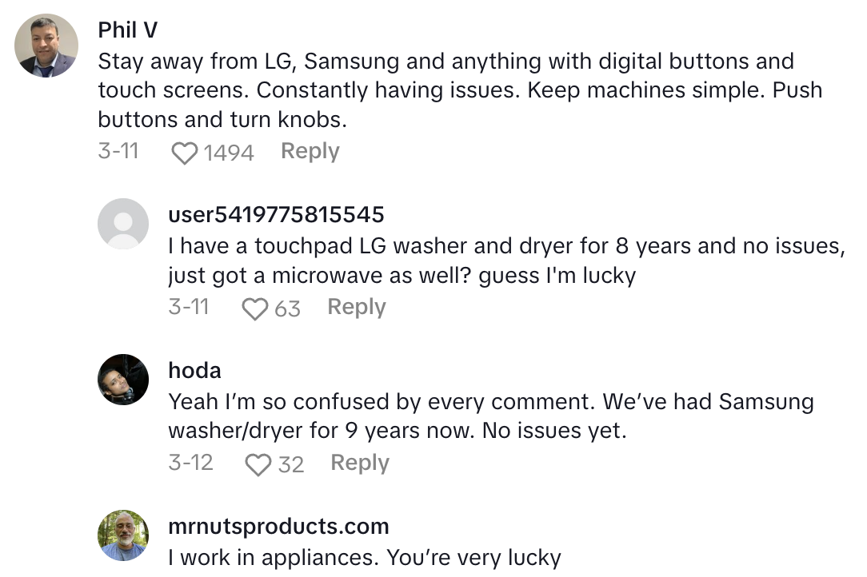This screenshot has height=577, width=867.
Task: Click the "I work in appliances" reply text
Action: point(365,557)
